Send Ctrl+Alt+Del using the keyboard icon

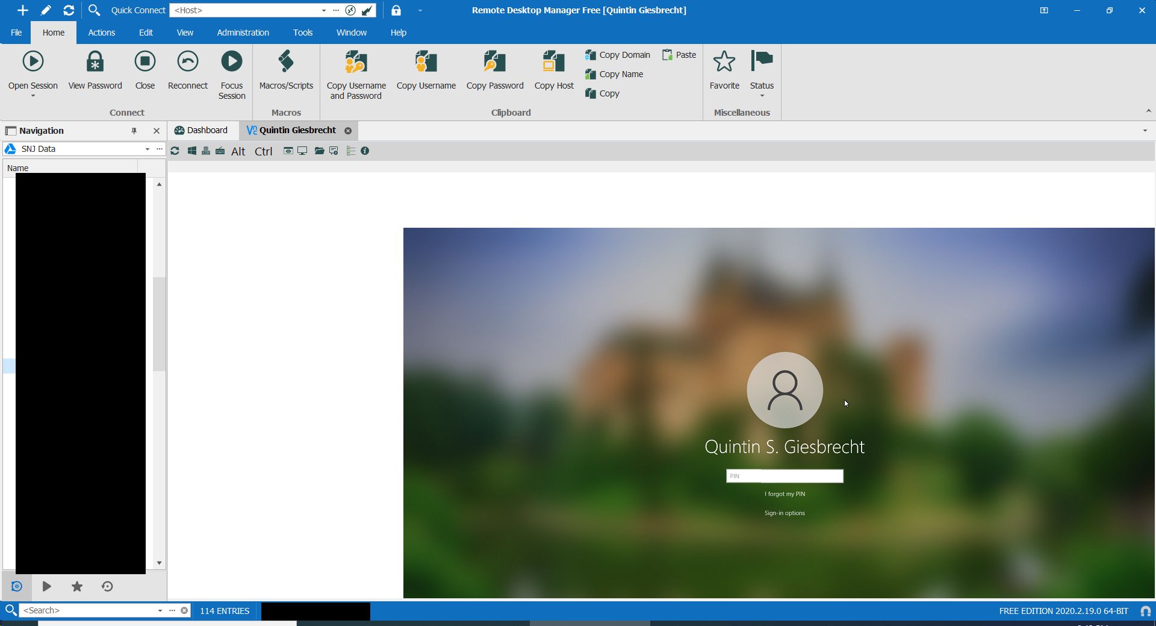click(x=205, y=151)
